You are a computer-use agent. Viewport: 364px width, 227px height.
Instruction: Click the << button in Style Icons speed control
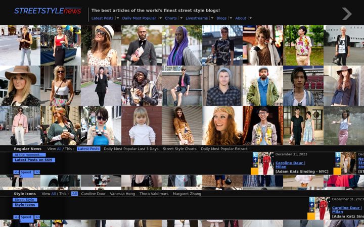[x=16, y=217]
